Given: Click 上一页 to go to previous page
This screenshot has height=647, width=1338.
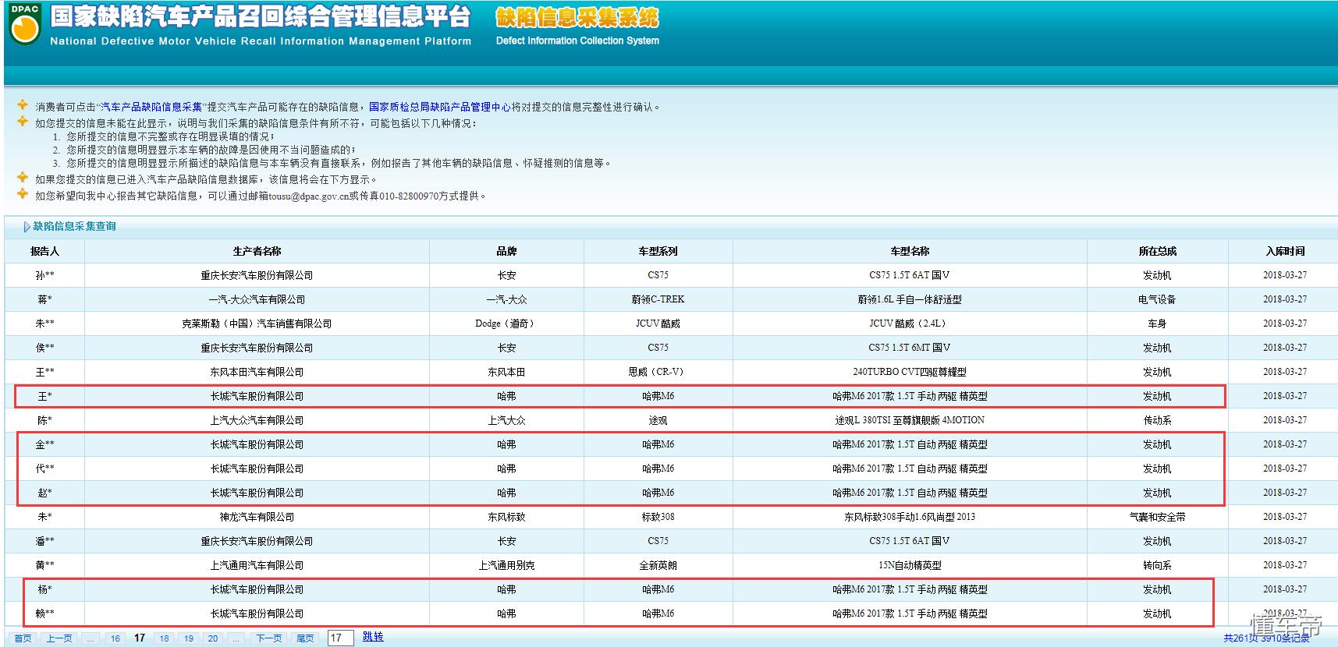Looking at the screenshot, I should point(59,638).
